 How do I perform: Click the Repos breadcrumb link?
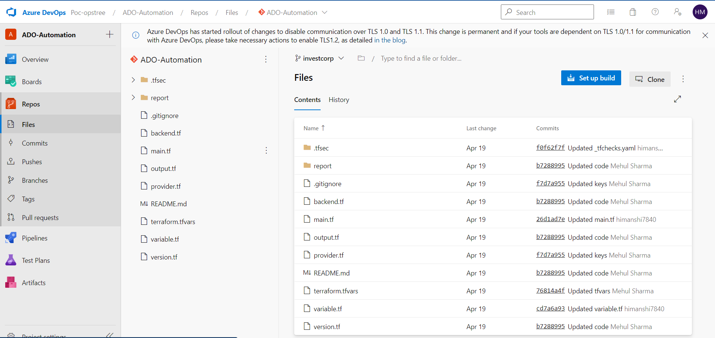click(x=199, y=12)
